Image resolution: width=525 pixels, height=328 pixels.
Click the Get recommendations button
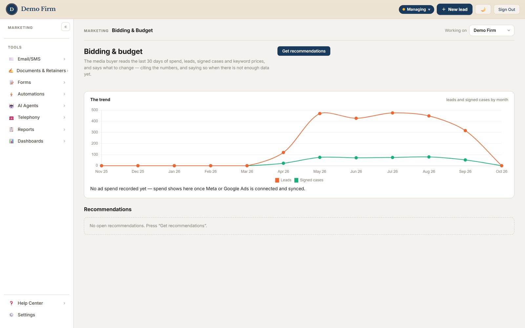pos(304,51)
